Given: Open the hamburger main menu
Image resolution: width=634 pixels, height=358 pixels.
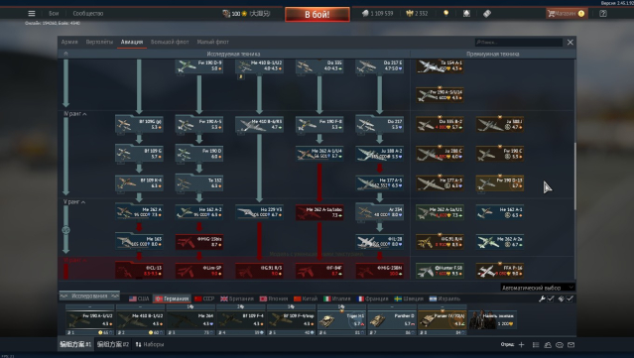Looking at the screenshot, I should coord(32,13).
